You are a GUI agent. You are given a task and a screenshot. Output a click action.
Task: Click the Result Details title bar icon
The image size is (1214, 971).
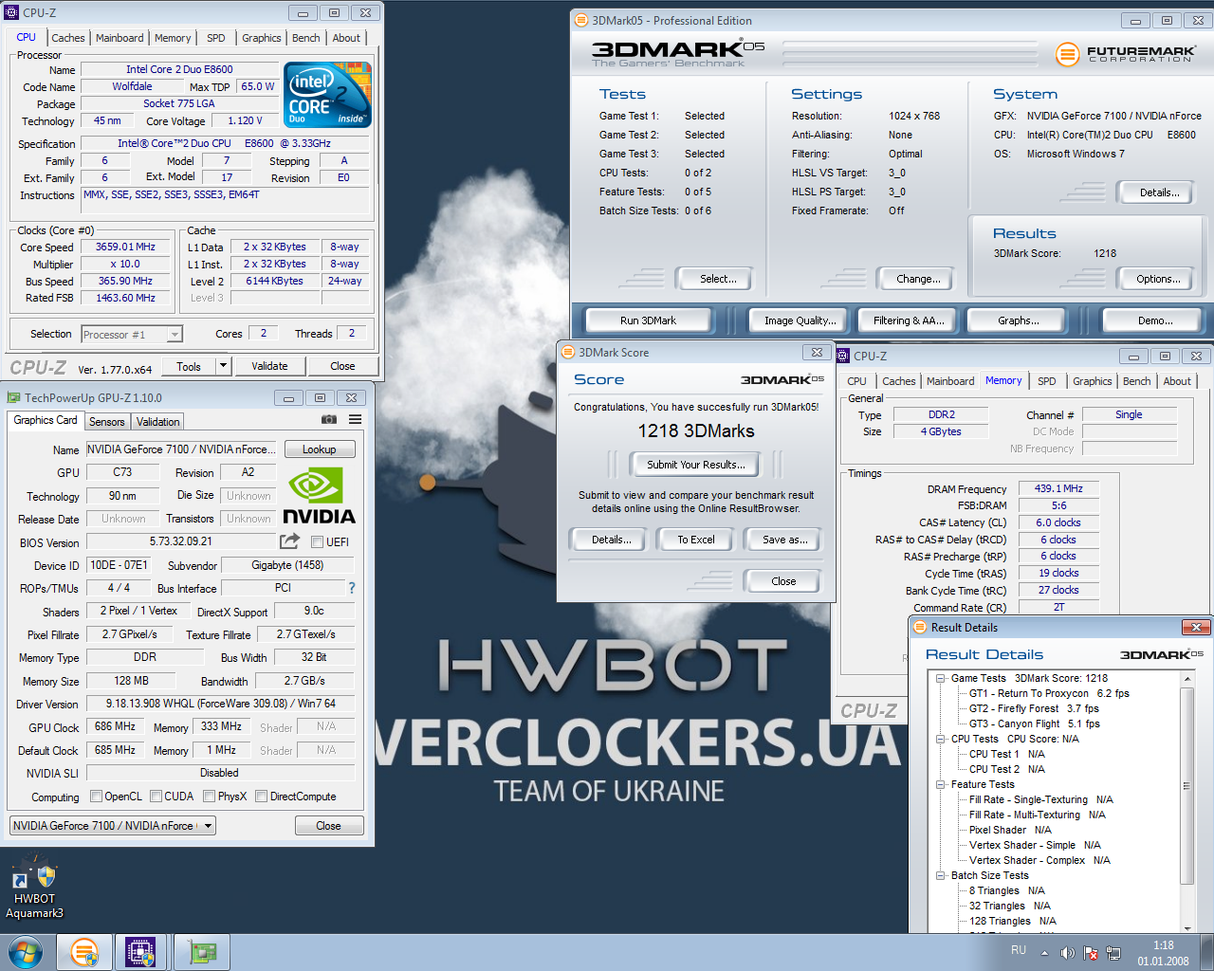pos(919,627)
